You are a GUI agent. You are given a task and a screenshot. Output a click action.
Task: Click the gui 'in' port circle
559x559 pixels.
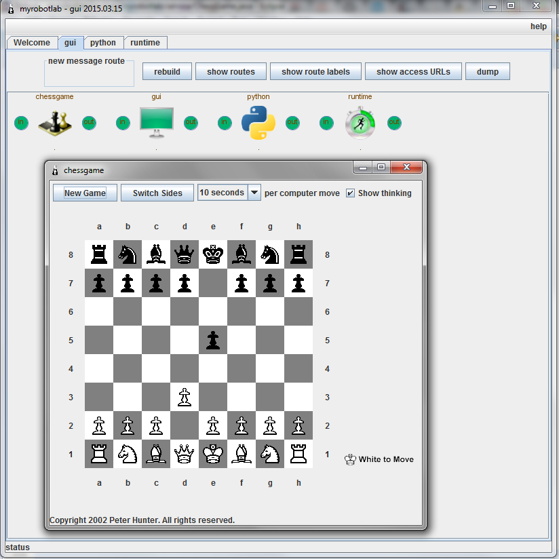123,123
